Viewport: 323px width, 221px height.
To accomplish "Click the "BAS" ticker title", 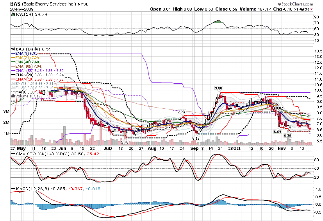I will (x=15, y=4).
